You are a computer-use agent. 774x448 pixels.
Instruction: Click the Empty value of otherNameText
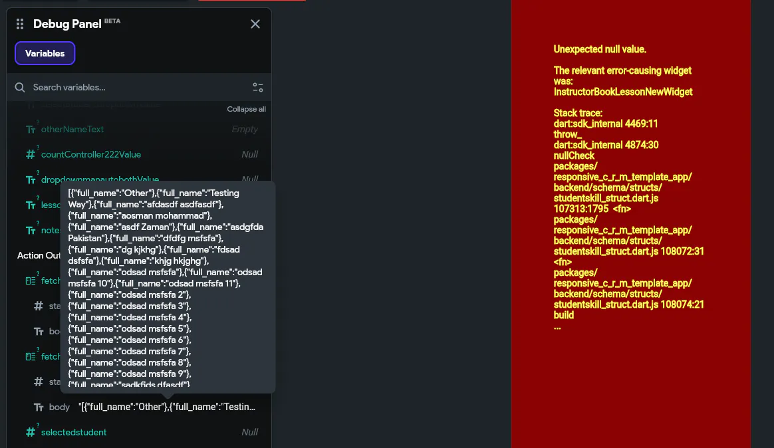(x=245, y=129)
